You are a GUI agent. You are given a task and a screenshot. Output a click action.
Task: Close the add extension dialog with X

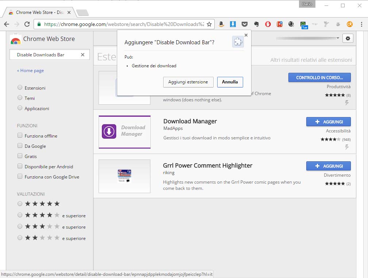click(x=246, y=35)
